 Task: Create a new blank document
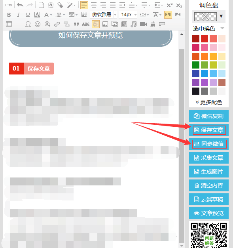[41, 5]
